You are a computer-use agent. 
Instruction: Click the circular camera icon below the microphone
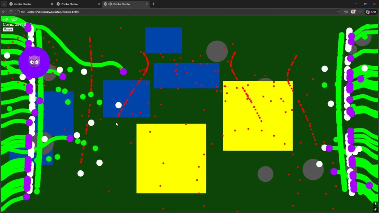point(375,210)
